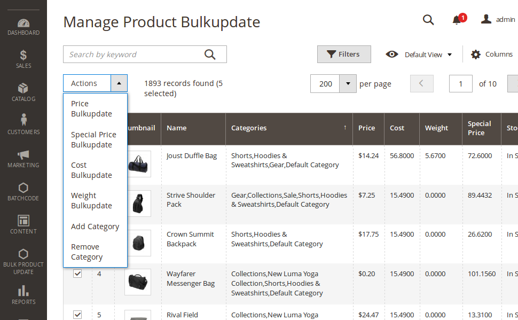Expand the Default View dropdown

click(419, 54)
